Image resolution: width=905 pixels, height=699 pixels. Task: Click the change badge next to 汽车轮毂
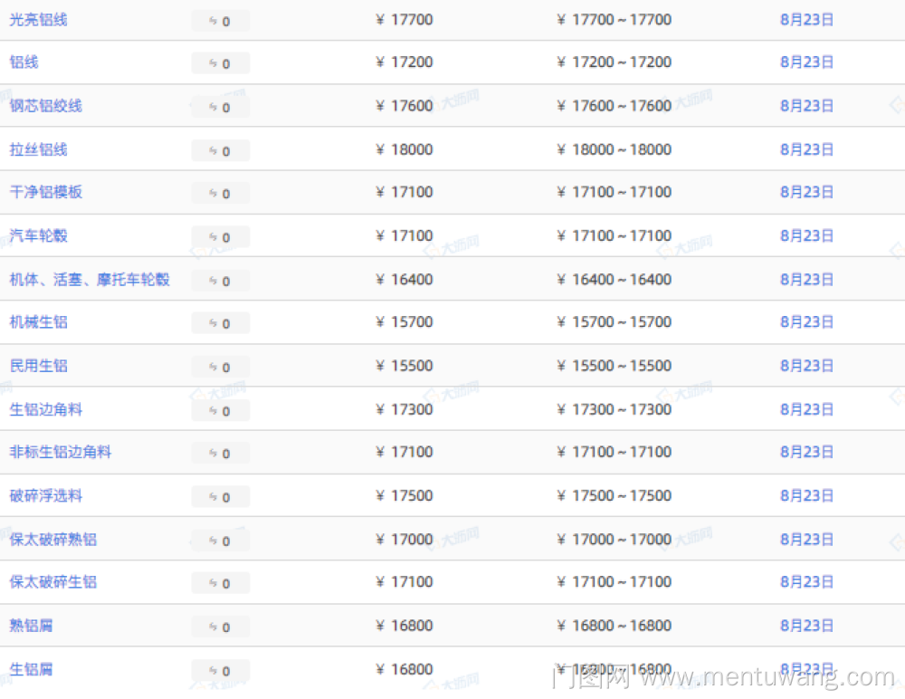[x=220, y=237]
